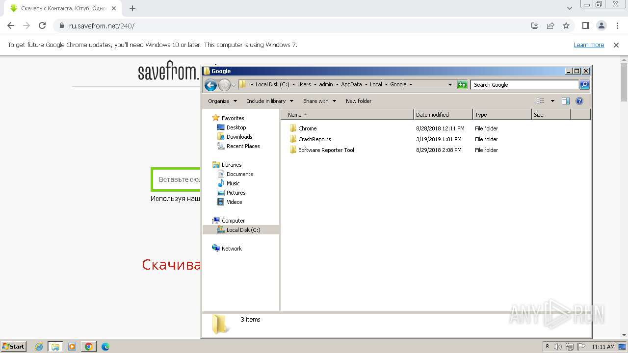Open Internet Explorer from taskbar
628x353 pixels.
[39, 347]
